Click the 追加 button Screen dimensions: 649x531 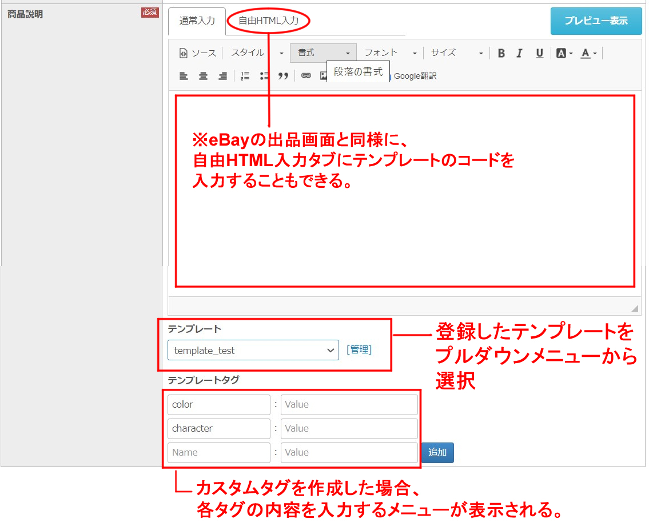[437, 452]
